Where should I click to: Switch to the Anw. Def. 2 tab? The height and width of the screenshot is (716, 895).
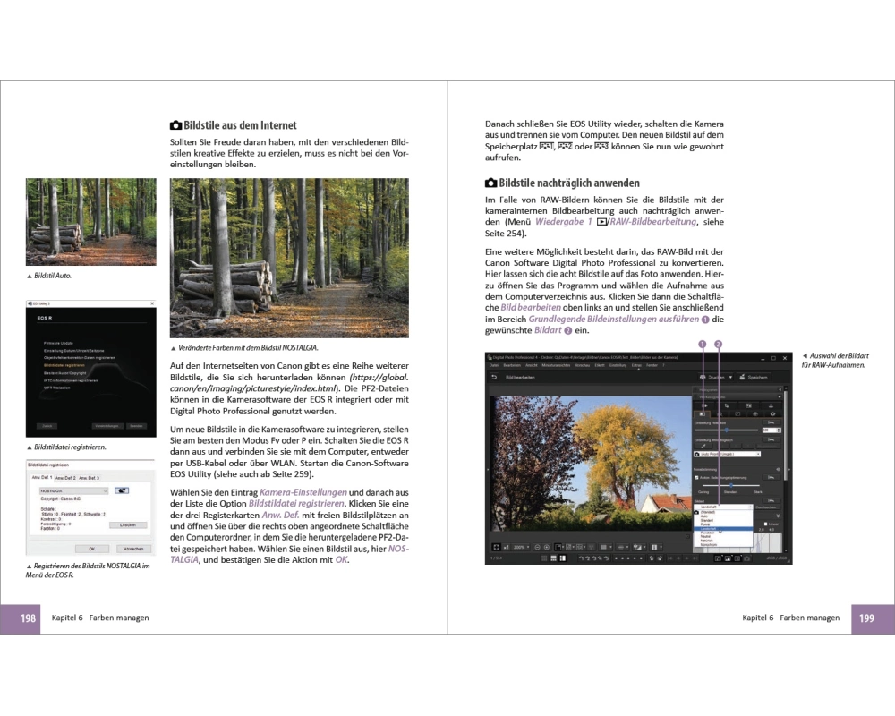tap(65, 478)
